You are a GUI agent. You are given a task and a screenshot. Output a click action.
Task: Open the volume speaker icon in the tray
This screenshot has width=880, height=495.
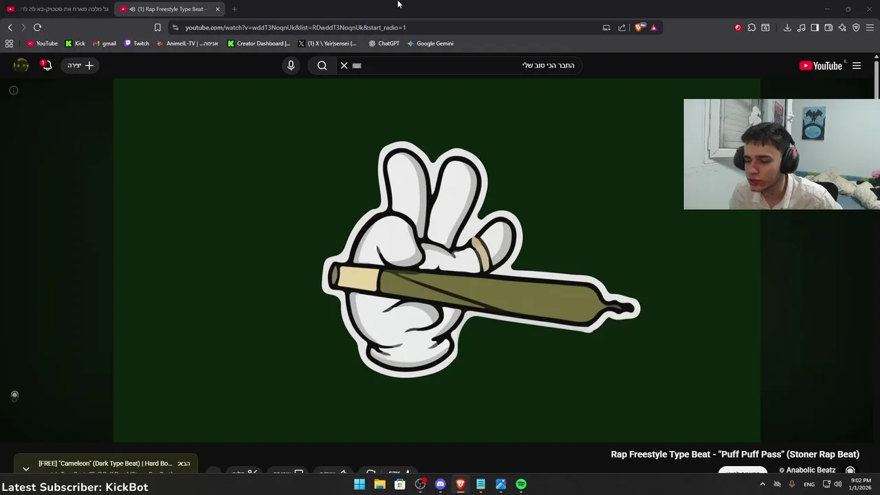[x=837, y=484]
